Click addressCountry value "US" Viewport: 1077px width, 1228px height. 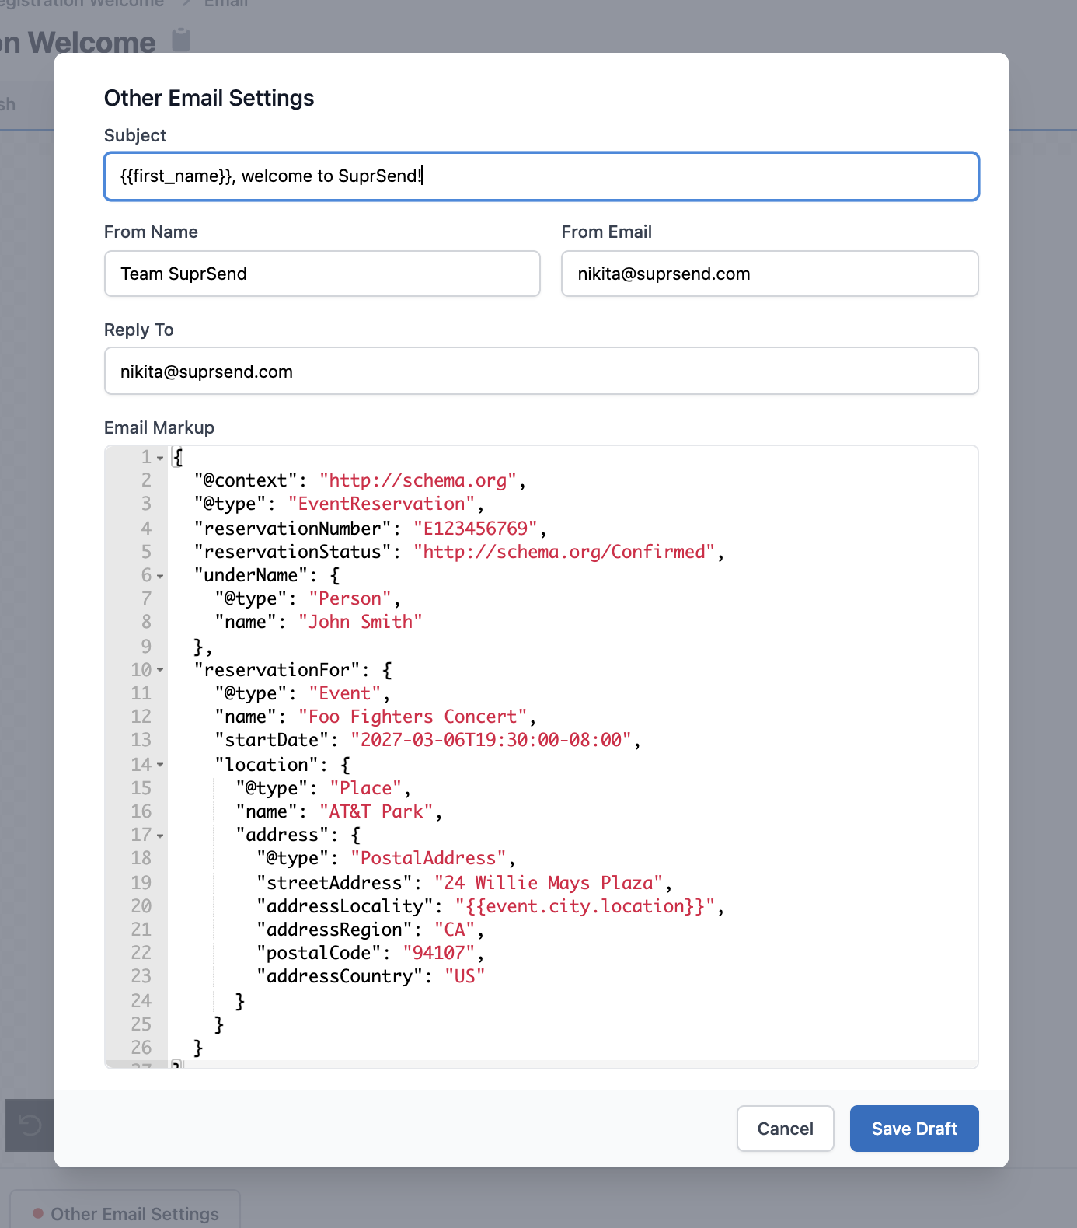click(x=465, y=976)
